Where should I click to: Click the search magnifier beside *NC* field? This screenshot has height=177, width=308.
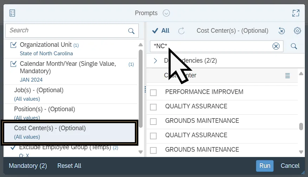pos(294,46)
